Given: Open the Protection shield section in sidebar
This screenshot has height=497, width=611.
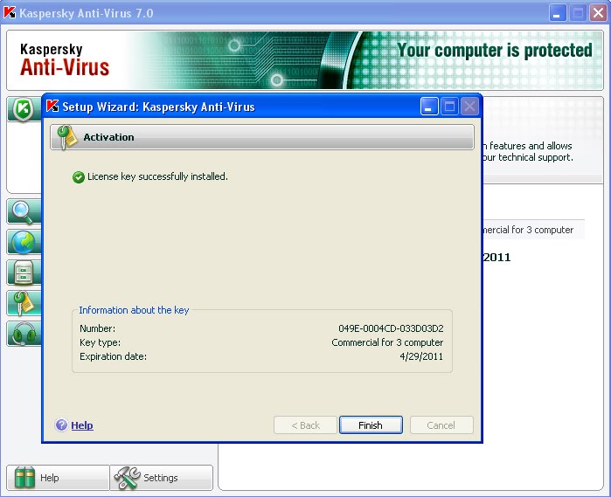Looking at the screenshot, I should click(x=24, y=109).
